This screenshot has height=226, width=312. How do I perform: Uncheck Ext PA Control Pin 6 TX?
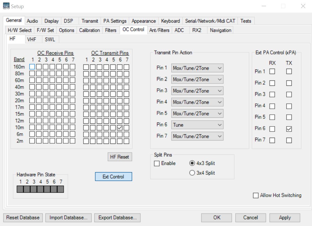[x=289, y=128]
